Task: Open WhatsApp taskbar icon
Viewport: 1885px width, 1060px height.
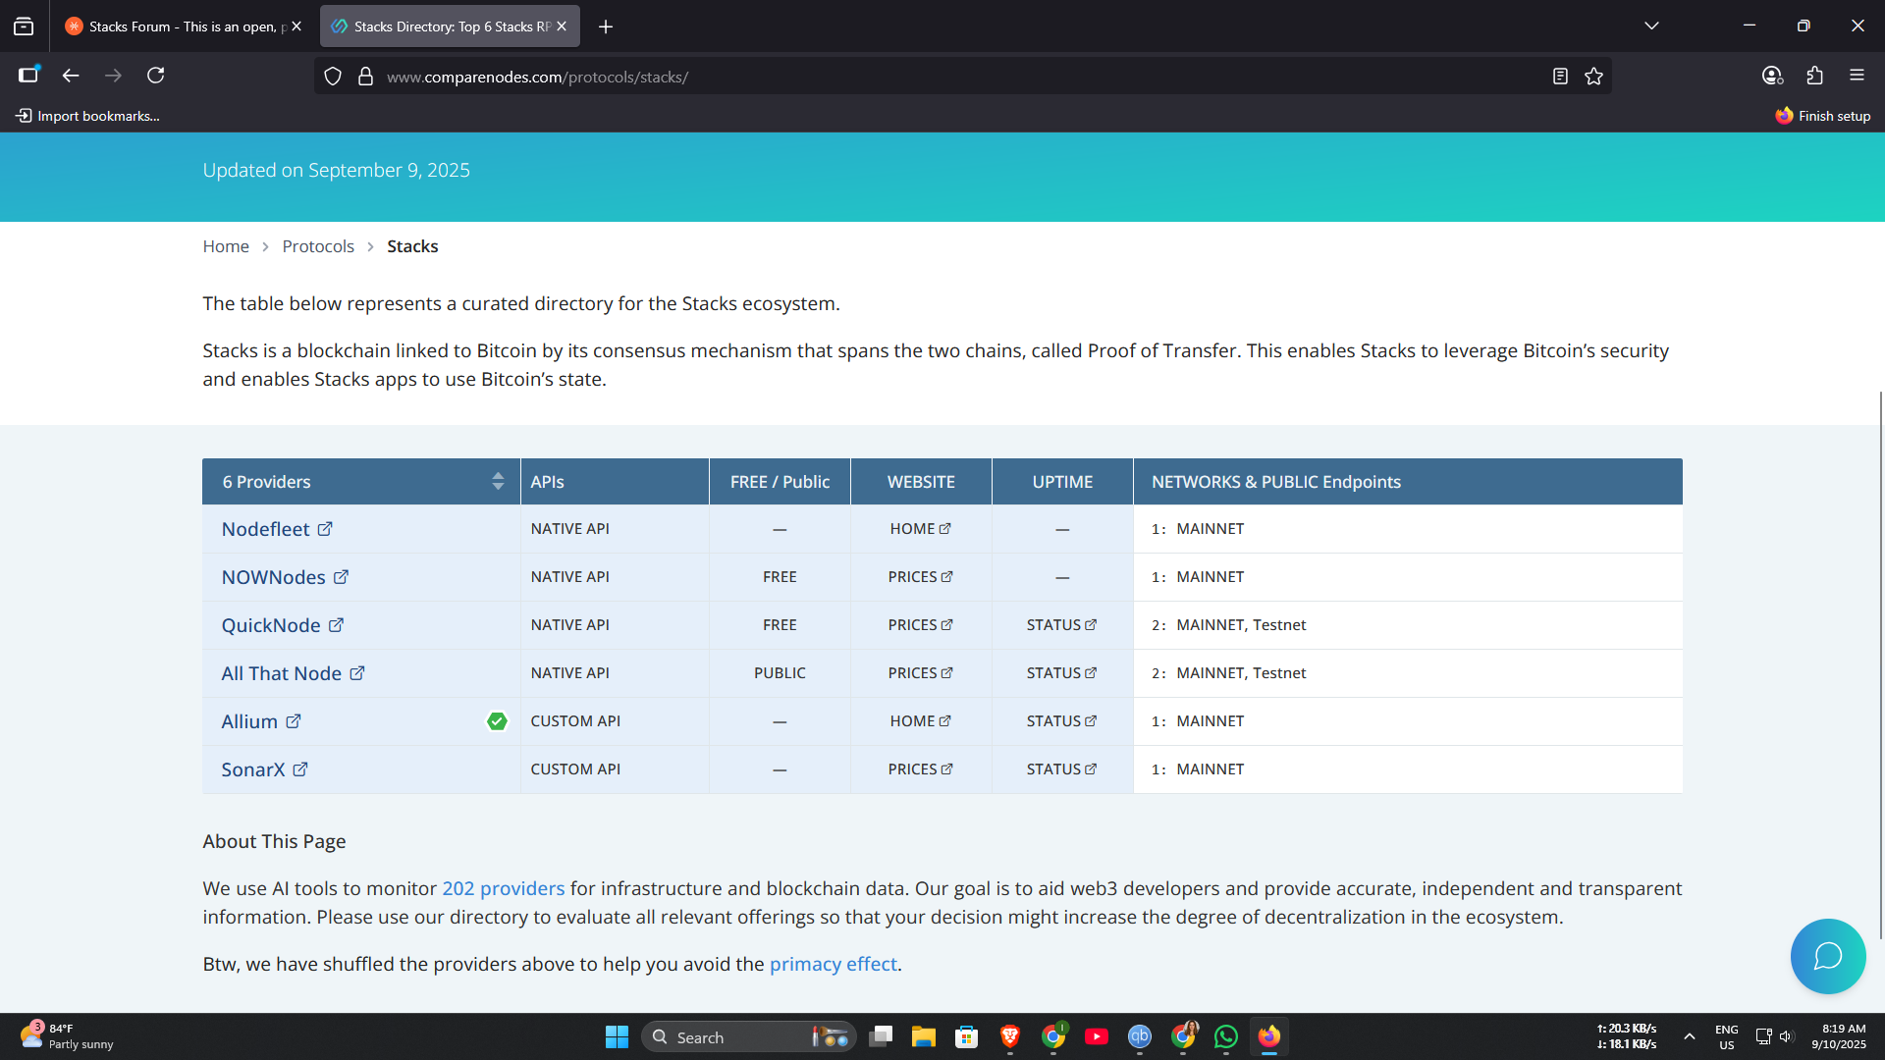Action: 1225,1036
